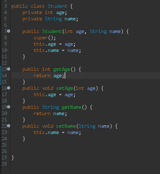This screenshot has height=174, width=160.
Task: Click the closing brace on line 27
Action: (13, 158)
